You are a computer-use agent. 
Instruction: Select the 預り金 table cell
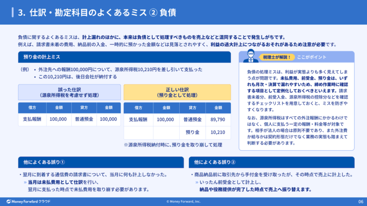point(193,133)
